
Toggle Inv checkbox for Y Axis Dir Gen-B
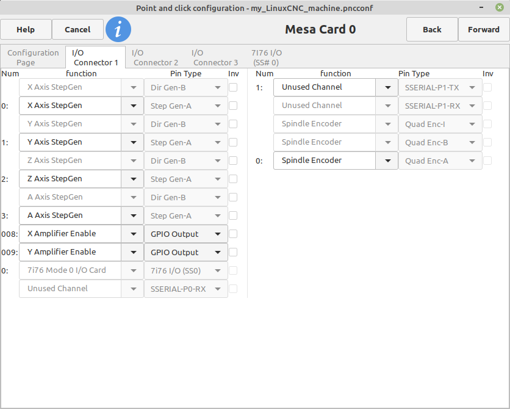coord(233,124)
